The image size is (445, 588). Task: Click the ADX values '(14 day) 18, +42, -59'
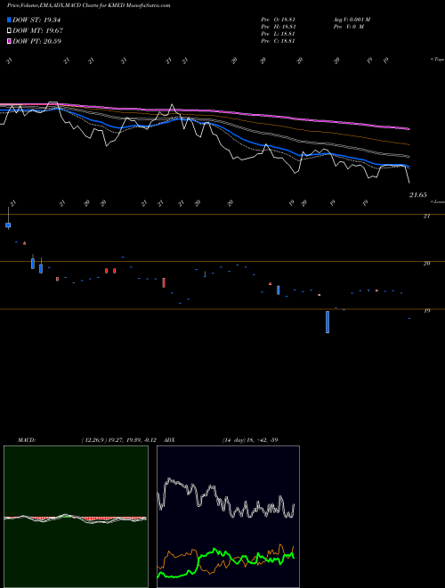pyautogui.click(x=250, y=440)
